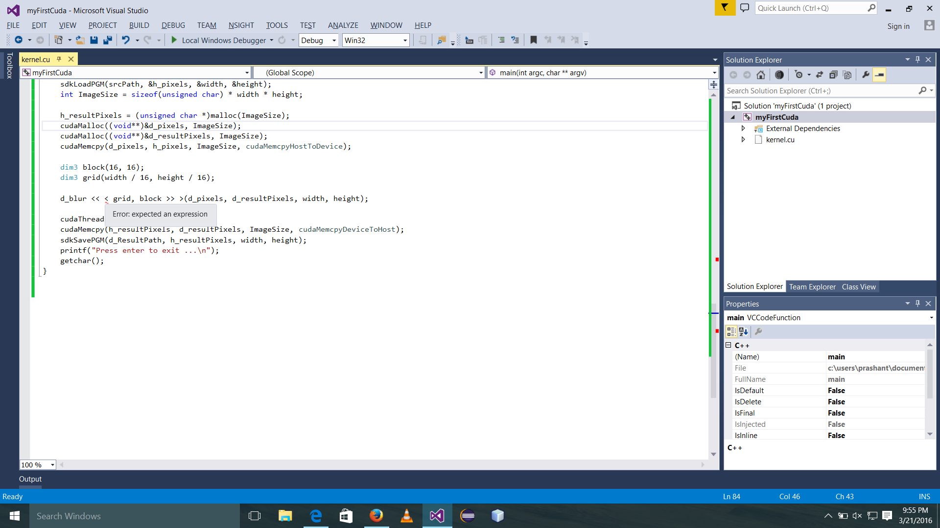This screenshot has width=940, height=528.
Task: Toggle auto-hide pin on Solution Explorer
Action: (918, 59)
